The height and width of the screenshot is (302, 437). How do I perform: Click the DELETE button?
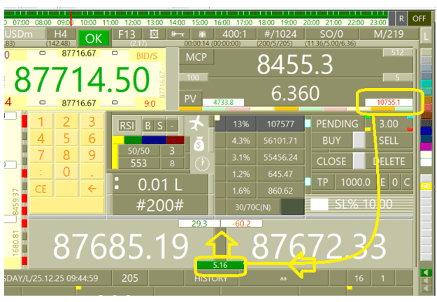tap(389, 161)
